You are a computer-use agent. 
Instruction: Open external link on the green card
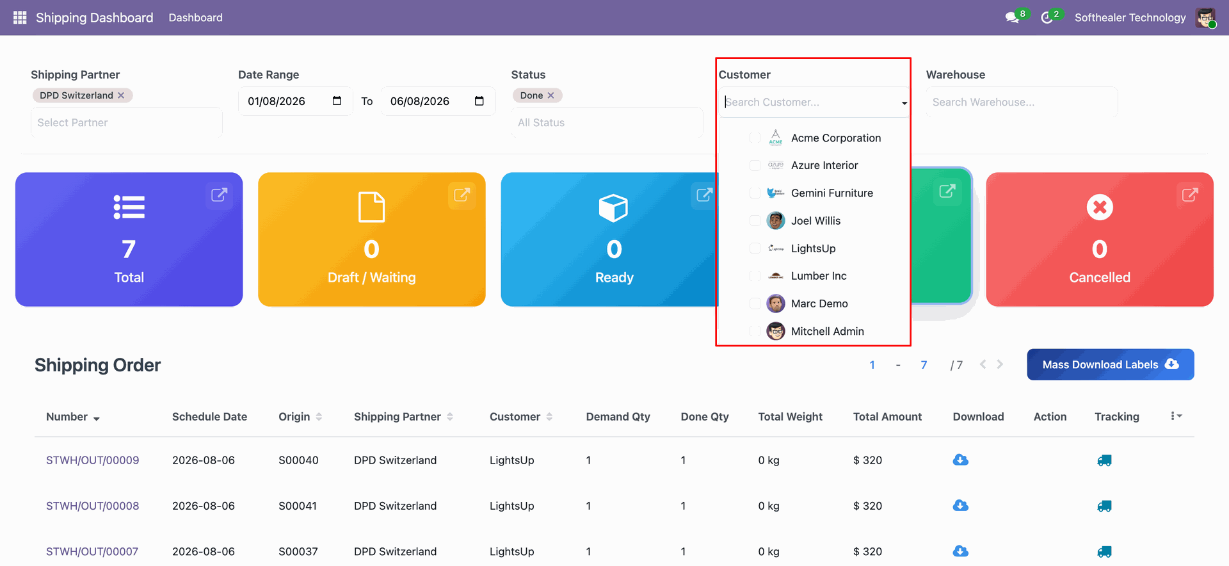click(x=947, y=191)
